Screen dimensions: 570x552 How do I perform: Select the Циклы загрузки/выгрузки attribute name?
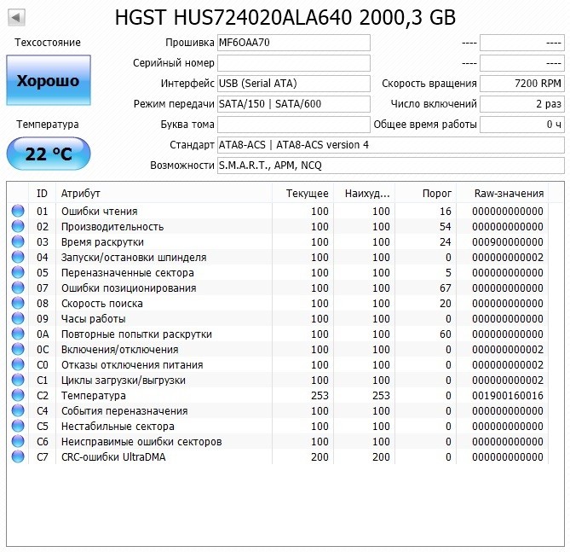pyautogui.click(x=124, y=381)
